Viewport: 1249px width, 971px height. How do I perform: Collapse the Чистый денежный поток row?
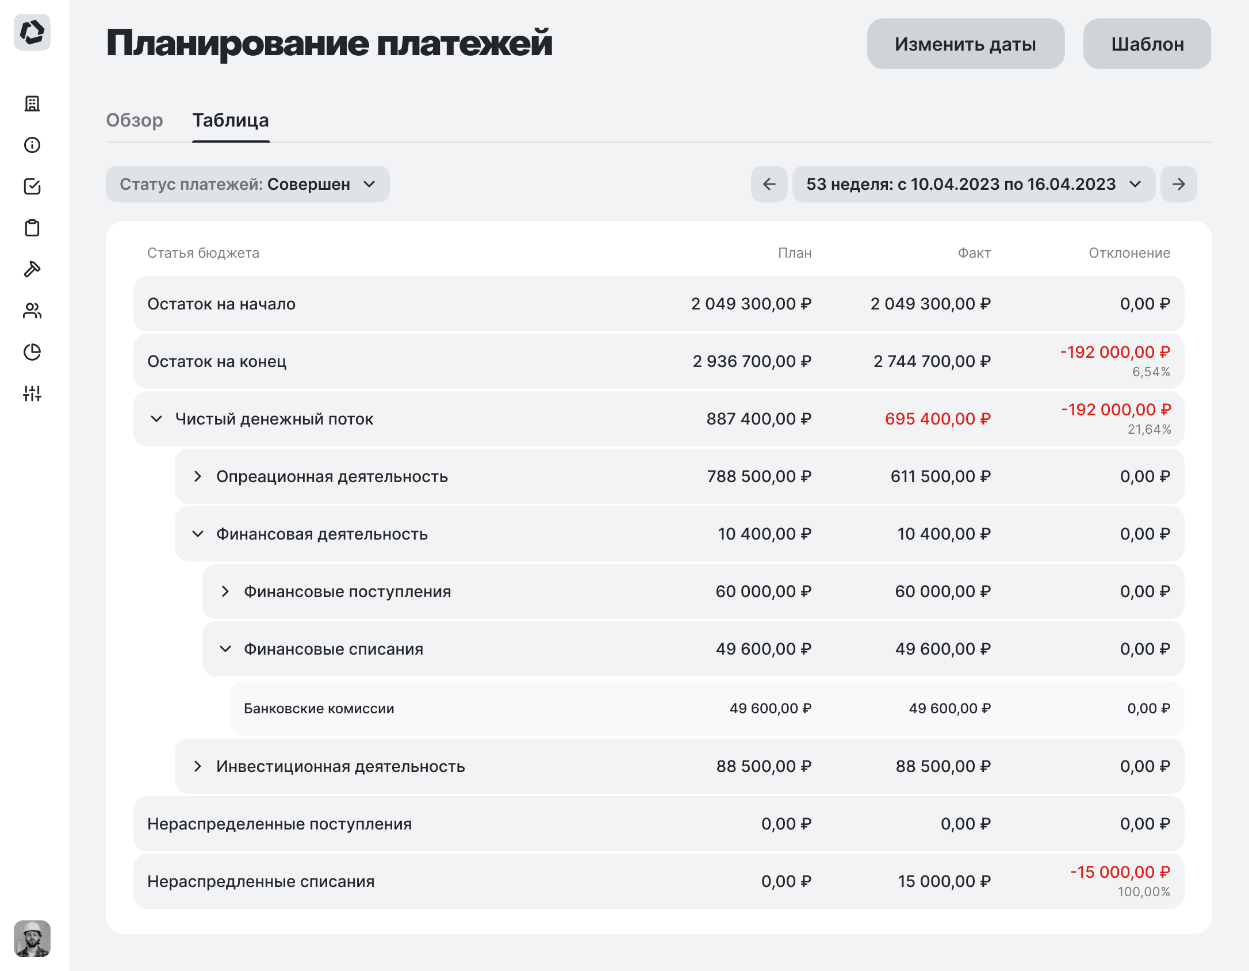tap(157, 419)
